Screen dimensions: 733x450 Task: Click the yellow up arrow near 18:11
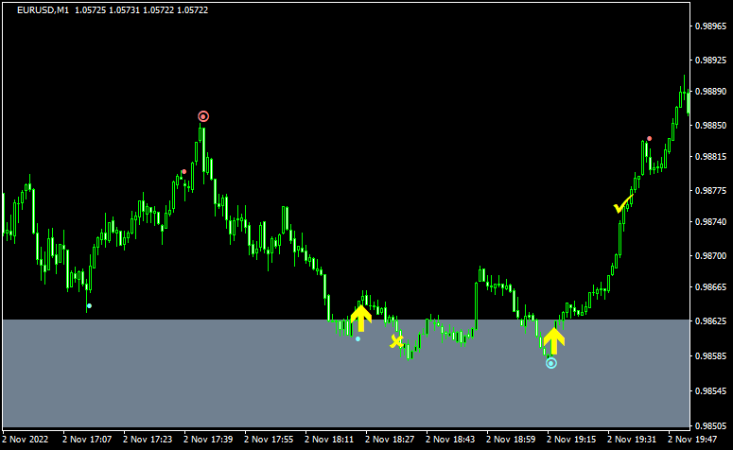point(360,318)
